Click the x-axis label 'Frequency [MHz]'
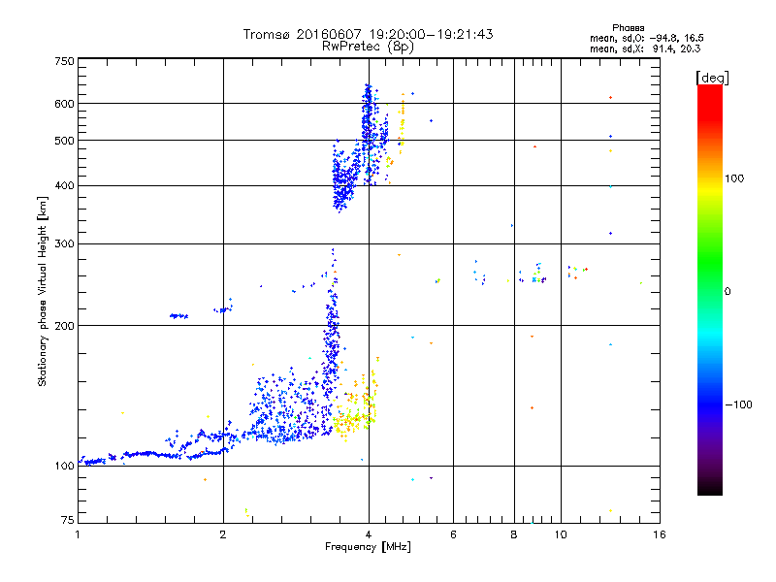Viewport: 776px width, 582px height. (368, 547)
